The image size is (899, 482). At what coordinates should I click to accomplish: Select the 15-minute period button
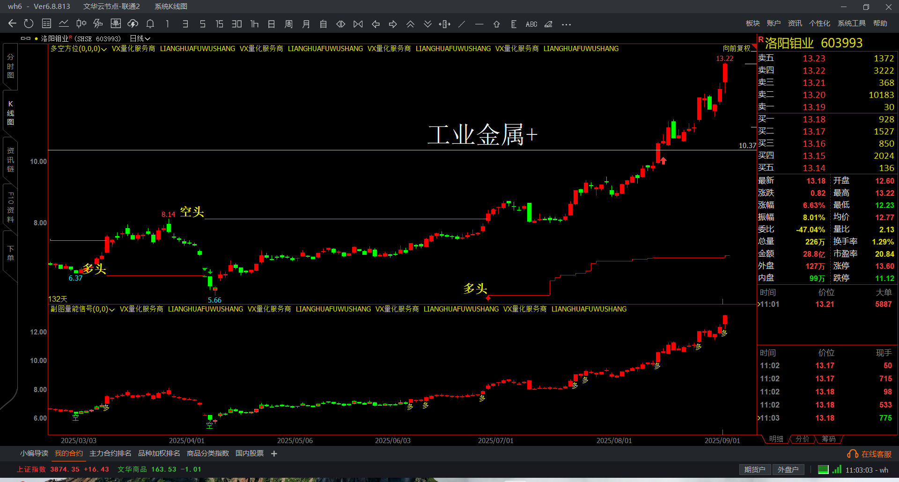pos(220,24)
